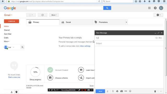
Task: Click the Send button
Action: (100, 91)
